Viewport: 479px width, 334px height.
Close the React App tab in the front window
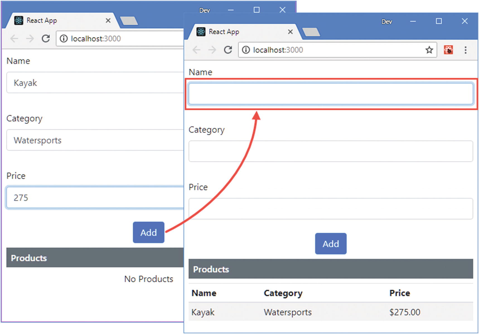click(x=290, y=32)
